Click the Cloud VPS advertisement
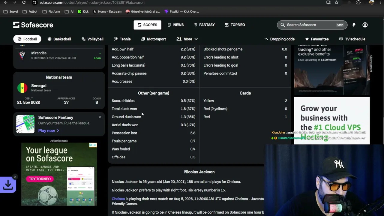The image size is (384, 216). [332, 121]
